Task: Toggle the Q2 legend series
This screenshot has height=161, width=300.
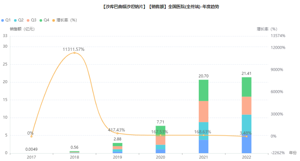Action: click(x=19, y=20)
